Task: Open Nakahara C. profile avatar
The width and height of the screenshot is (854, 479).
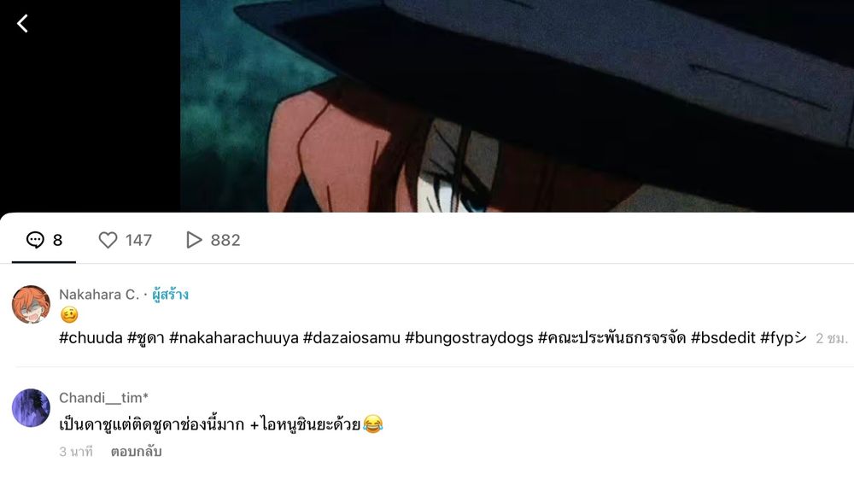Action: click(x=31, y=304)
